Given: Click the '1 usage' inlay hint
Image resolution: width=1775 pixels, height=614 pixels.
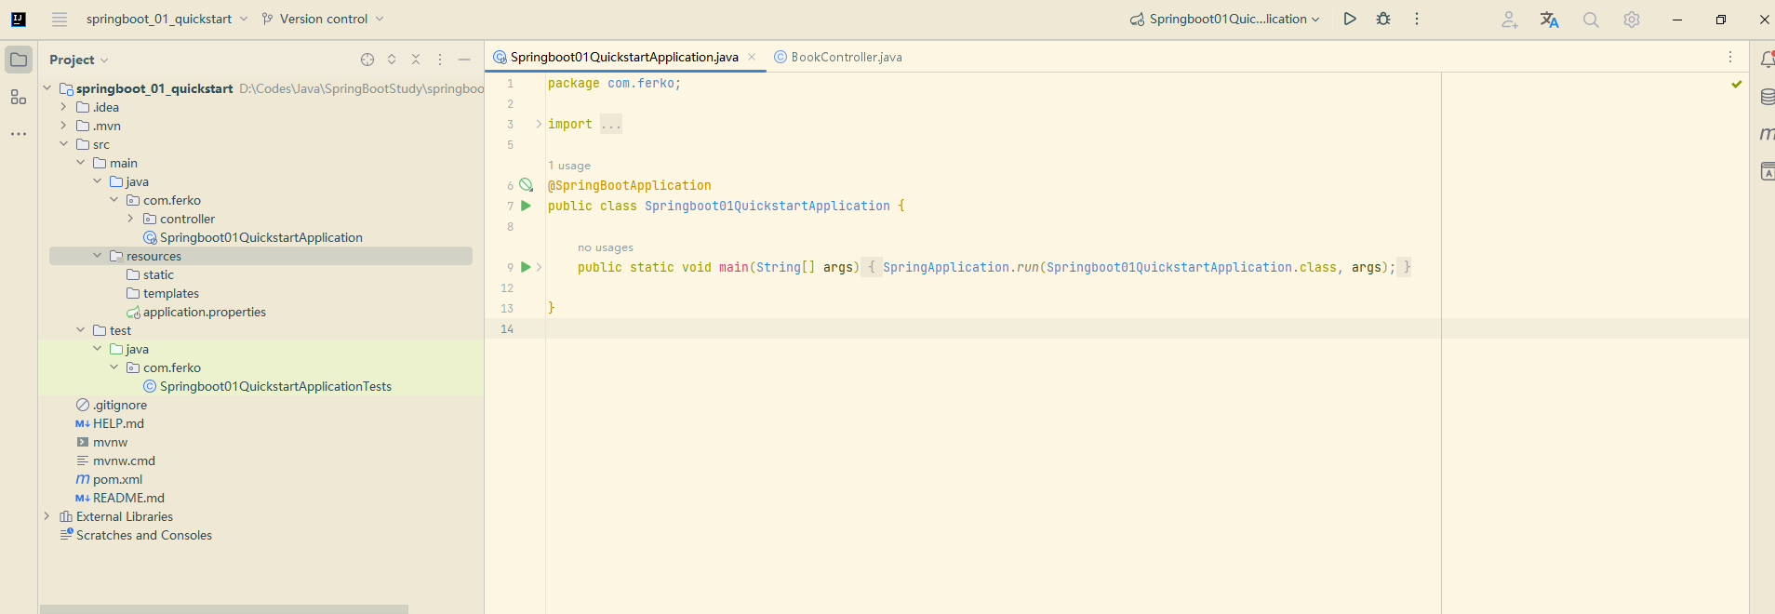Looking at the screenshot, I should pos(569,166).
